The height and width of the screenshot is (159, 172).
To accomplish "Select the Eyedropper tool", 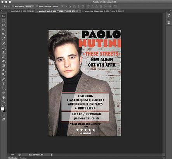I will [x=3, y=38].
